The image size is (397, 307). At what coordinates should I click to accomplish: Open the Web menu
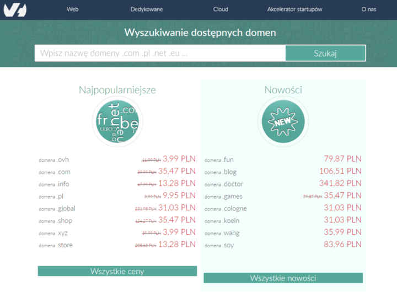[72, 9]
